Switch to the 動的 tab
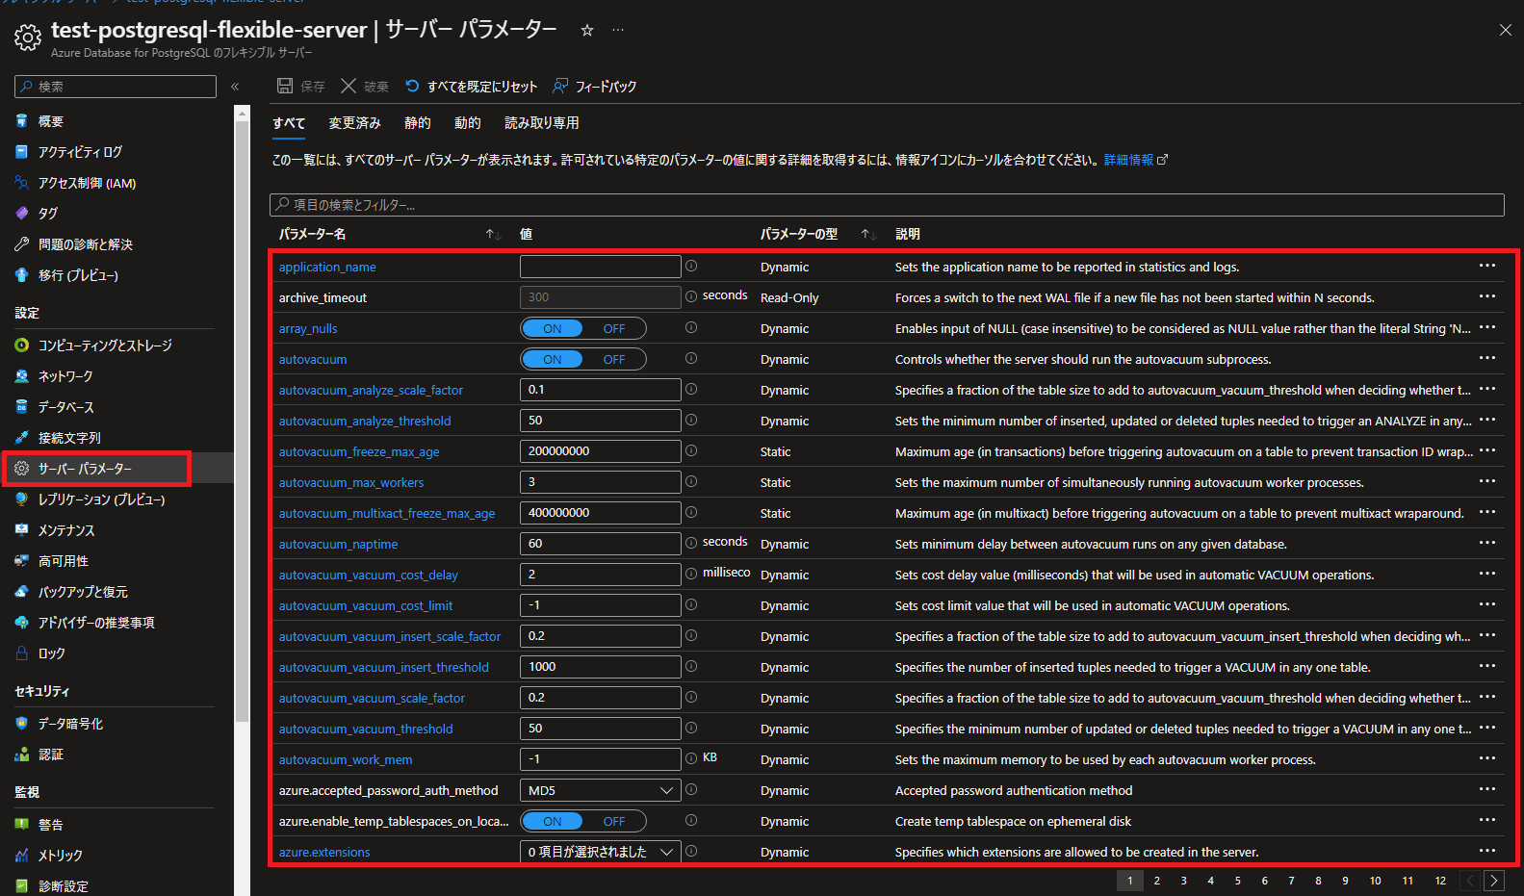This screenshot has width=1524, height=896. [468, 123]
